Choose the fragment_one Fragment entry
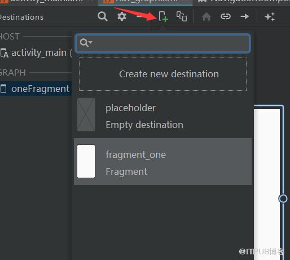The width and height of the screenshot is (290, 260). point(163,161)
